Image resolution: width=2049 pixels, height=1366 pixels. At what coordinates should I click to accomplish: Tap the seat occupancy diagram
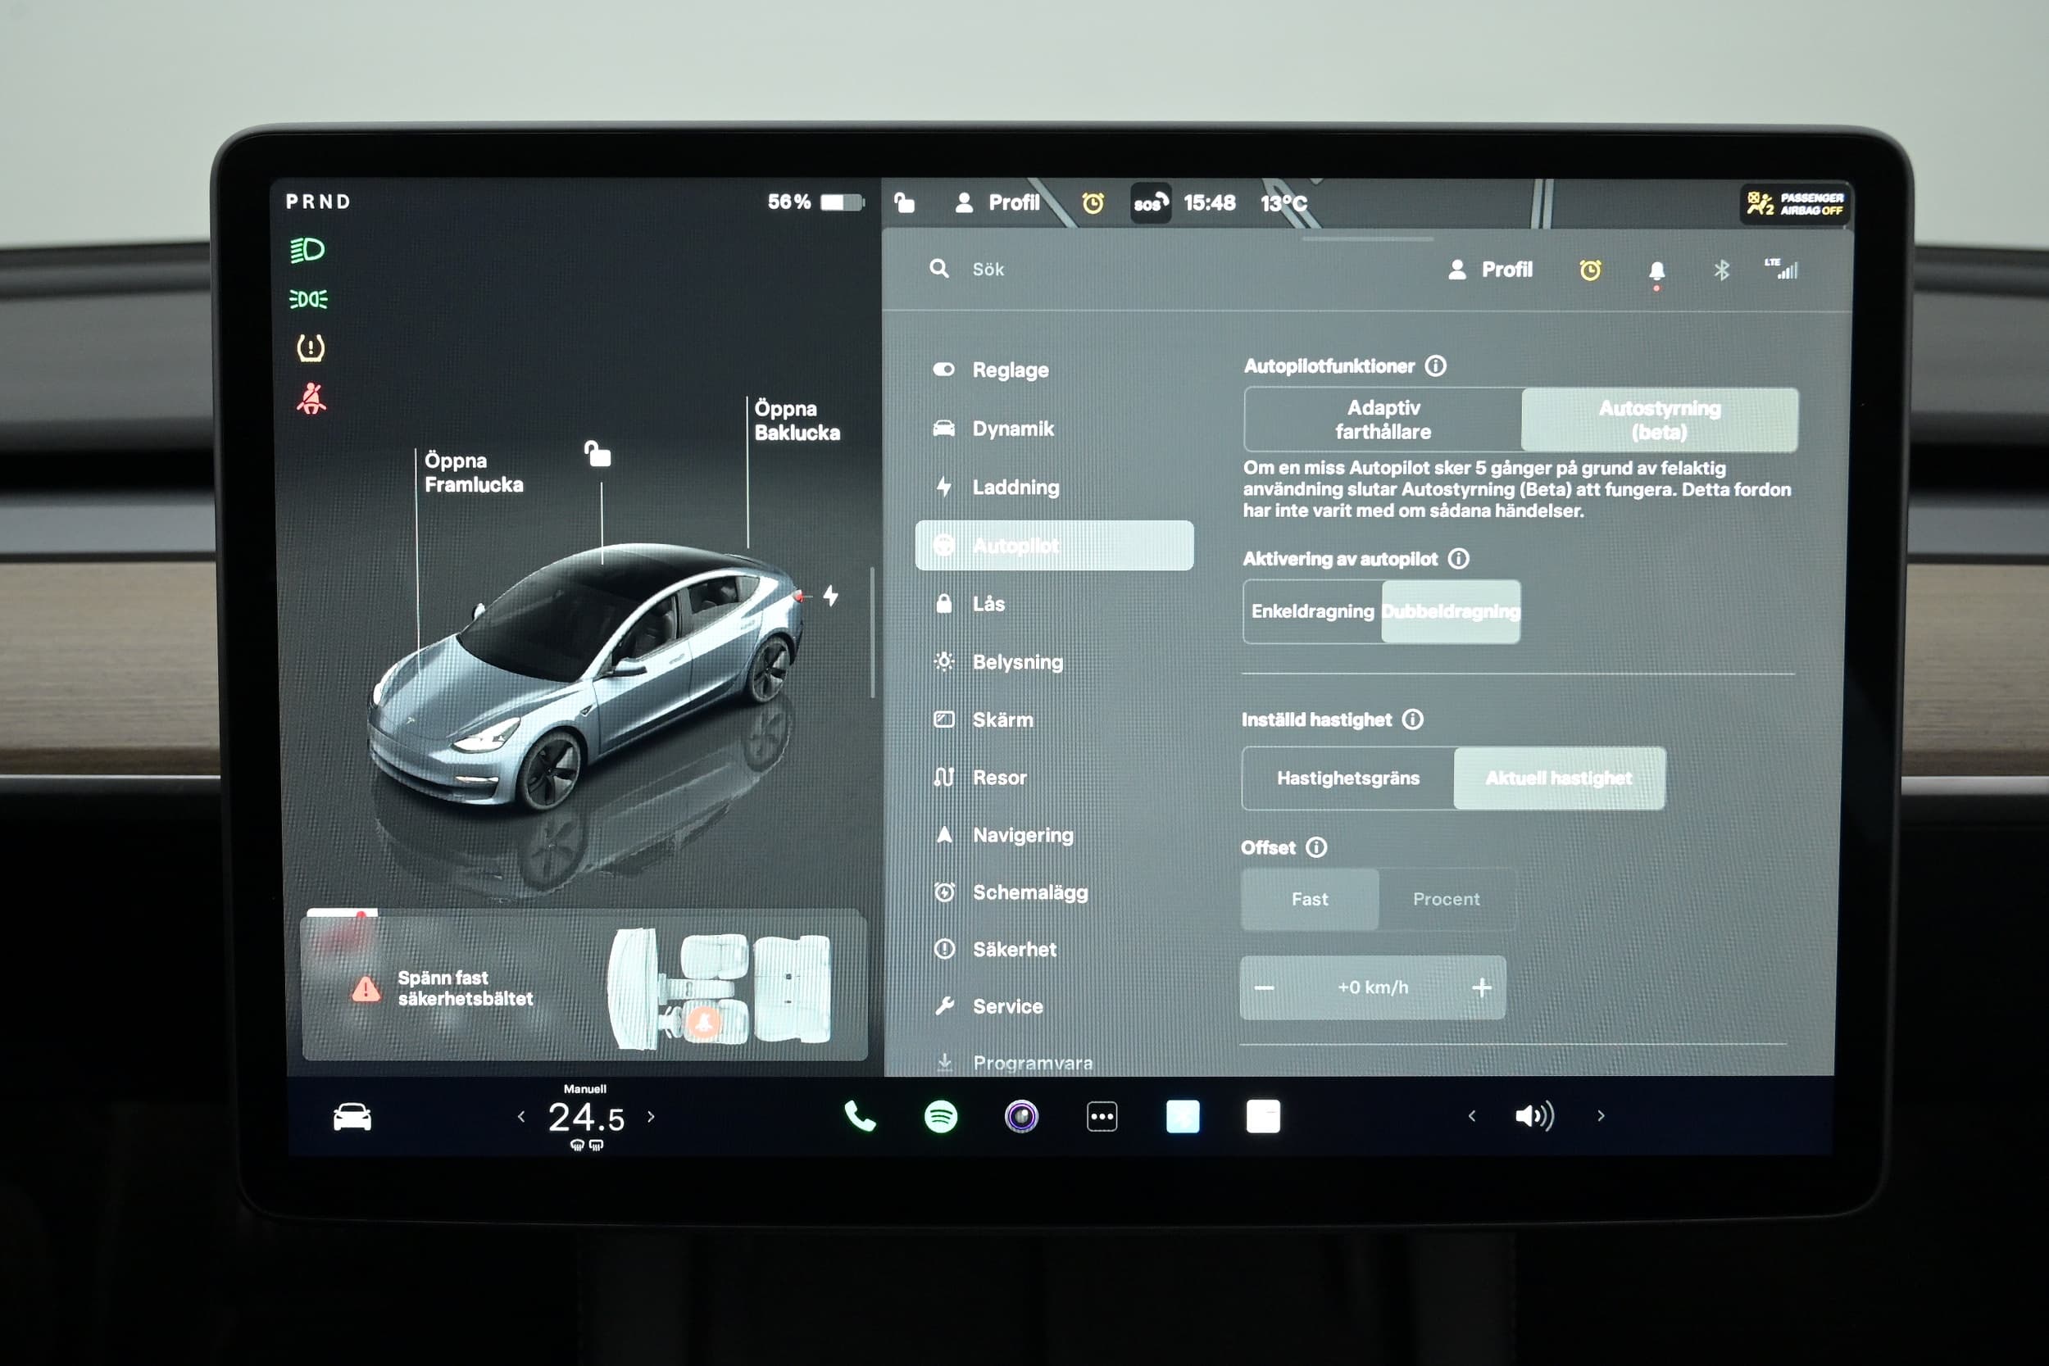[x=720, y=990]
